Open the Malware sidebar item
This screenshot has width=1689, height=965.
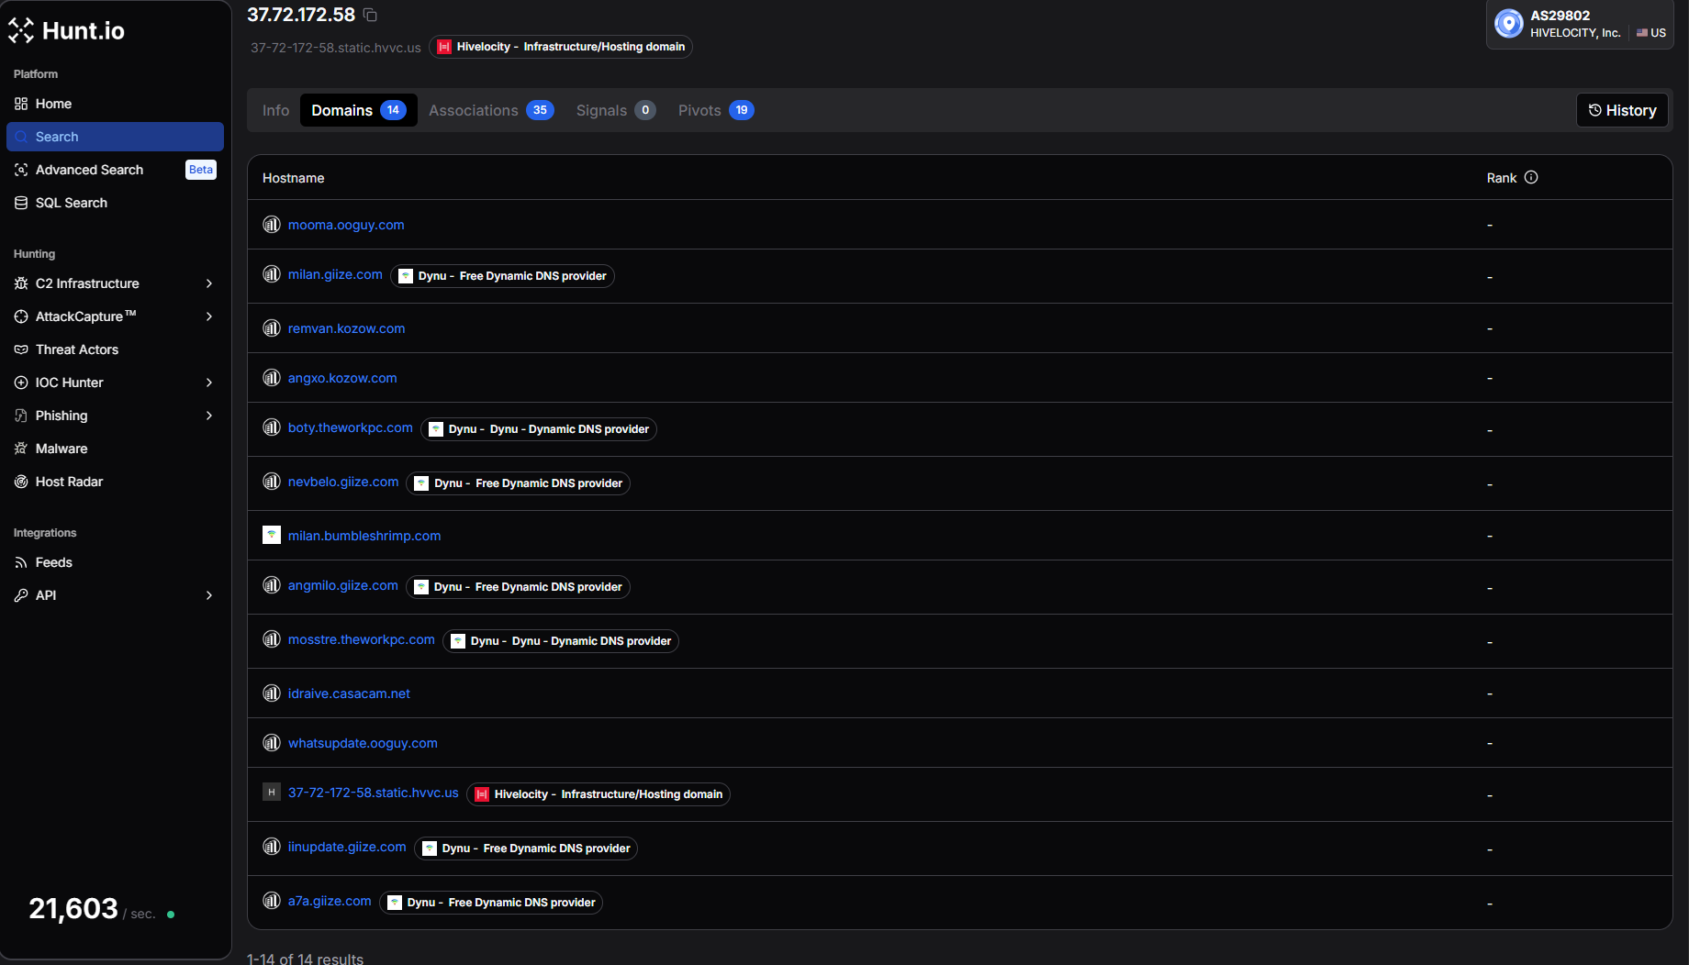point(62,449)
